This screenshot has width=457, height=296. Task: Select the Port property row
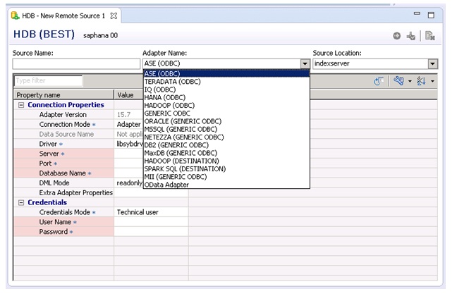click(x=63, y=164)
